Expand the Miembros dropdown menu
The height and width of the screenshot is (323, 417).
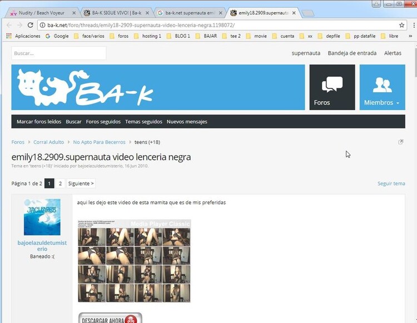382,87
